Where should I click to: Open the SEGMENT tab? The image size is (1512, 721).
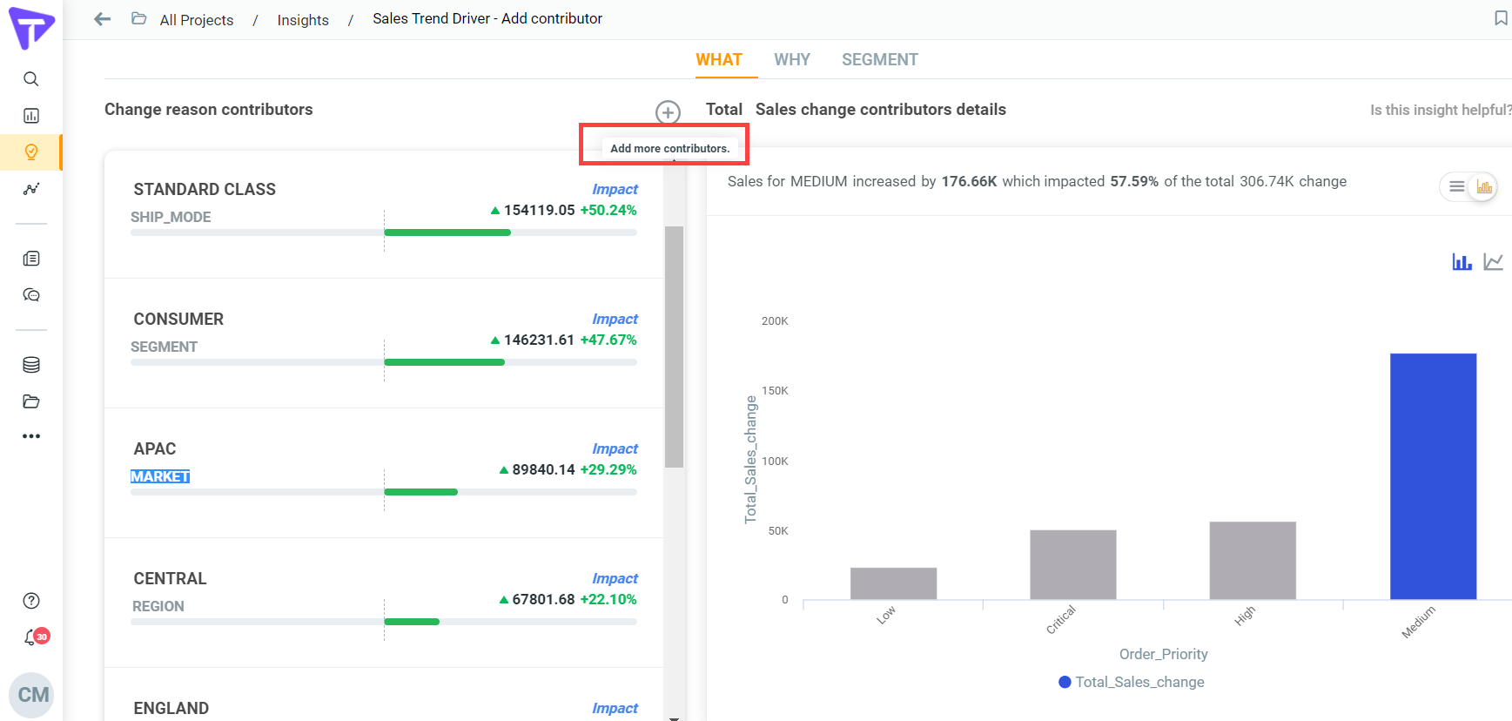(880, 60)
